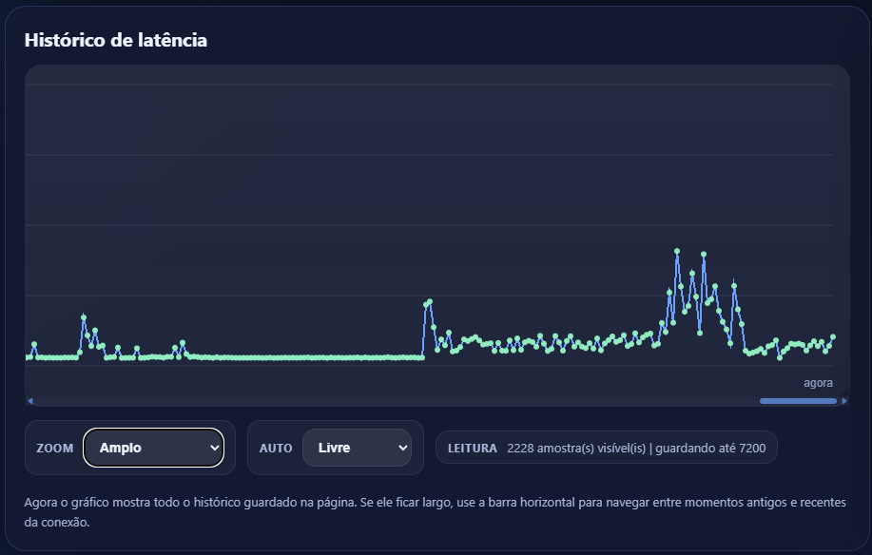Click the ZOOM label beside the dropdown
The image size is (872, 555).
54,448
